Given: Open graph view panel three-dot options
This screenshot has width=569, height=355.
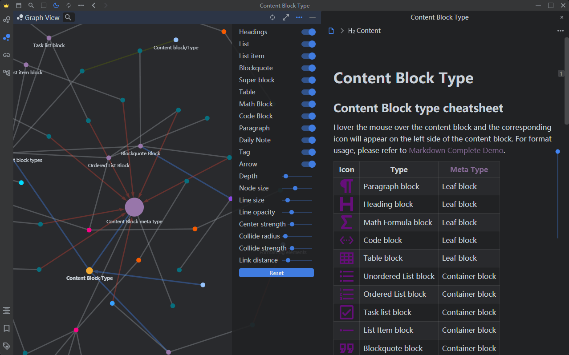Looking at the screenshot, I should point(299,17).
